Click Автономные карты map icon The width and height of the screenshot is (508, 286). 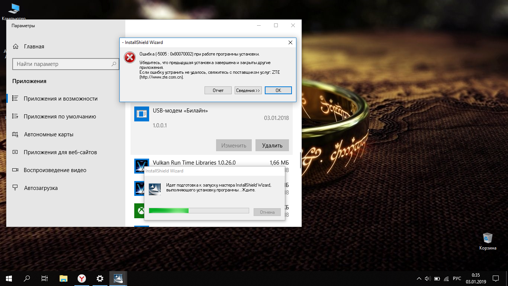(x=15, y=134)
